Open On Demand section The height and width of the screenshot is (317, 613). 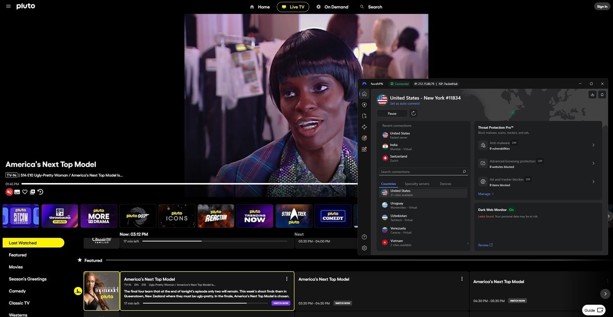(x=332, y=7)
